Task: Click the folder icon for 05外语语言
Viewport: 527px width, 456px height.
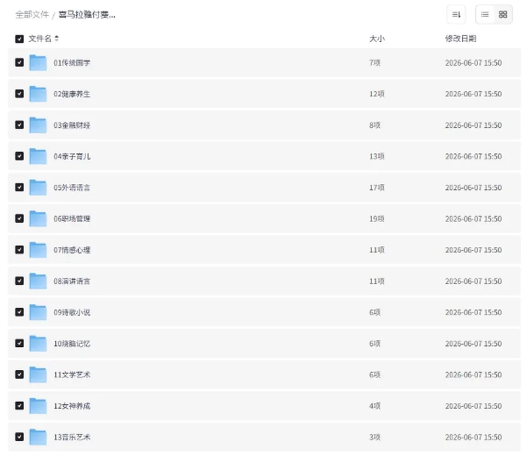Action: click(38, 188)
